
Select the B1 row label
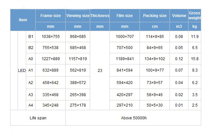click(x=31, y=36)
